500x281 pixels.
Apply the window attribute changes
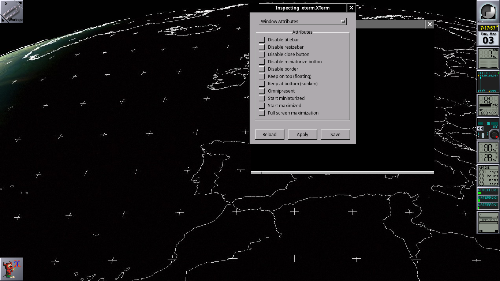(302, 134)
